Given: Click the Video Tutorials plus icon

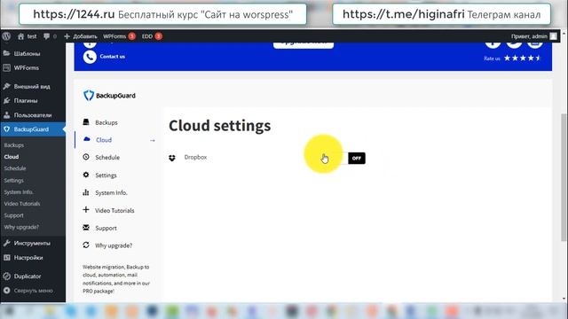Looking at the screenshot, I should [86, 210].
